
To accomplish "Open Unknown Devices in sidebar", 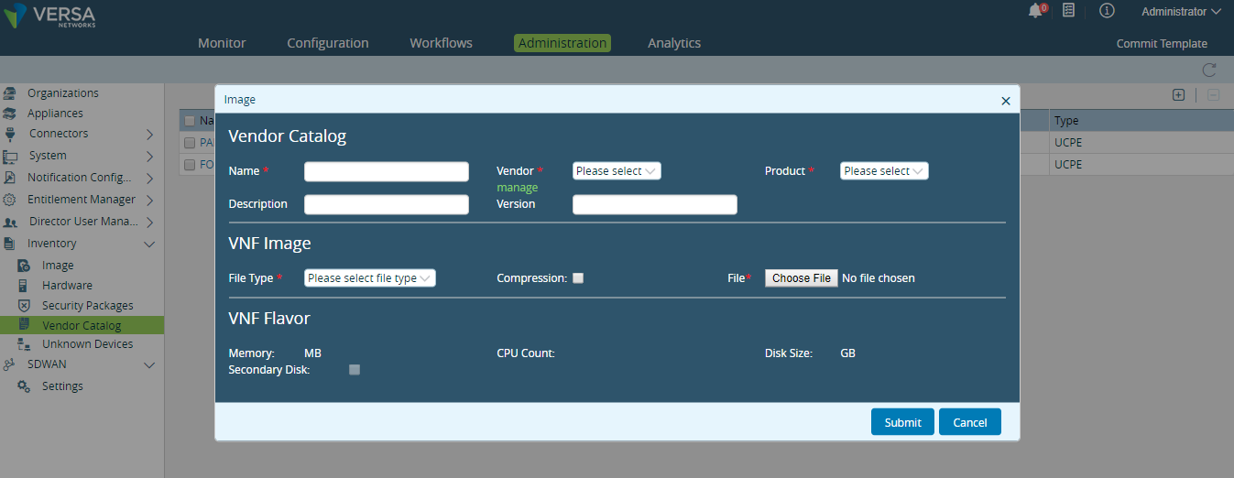I will tap(88, 344).
